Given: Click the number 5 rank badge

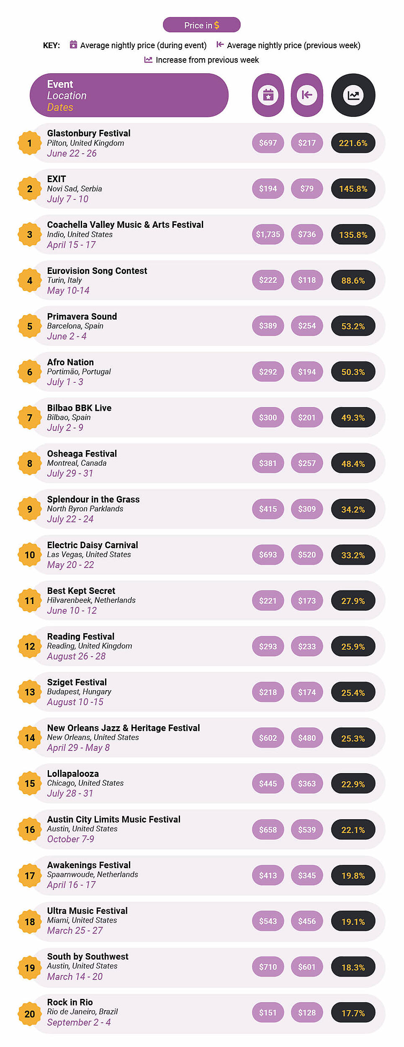Looking at the screenshot, I should (x=30, y=326).
